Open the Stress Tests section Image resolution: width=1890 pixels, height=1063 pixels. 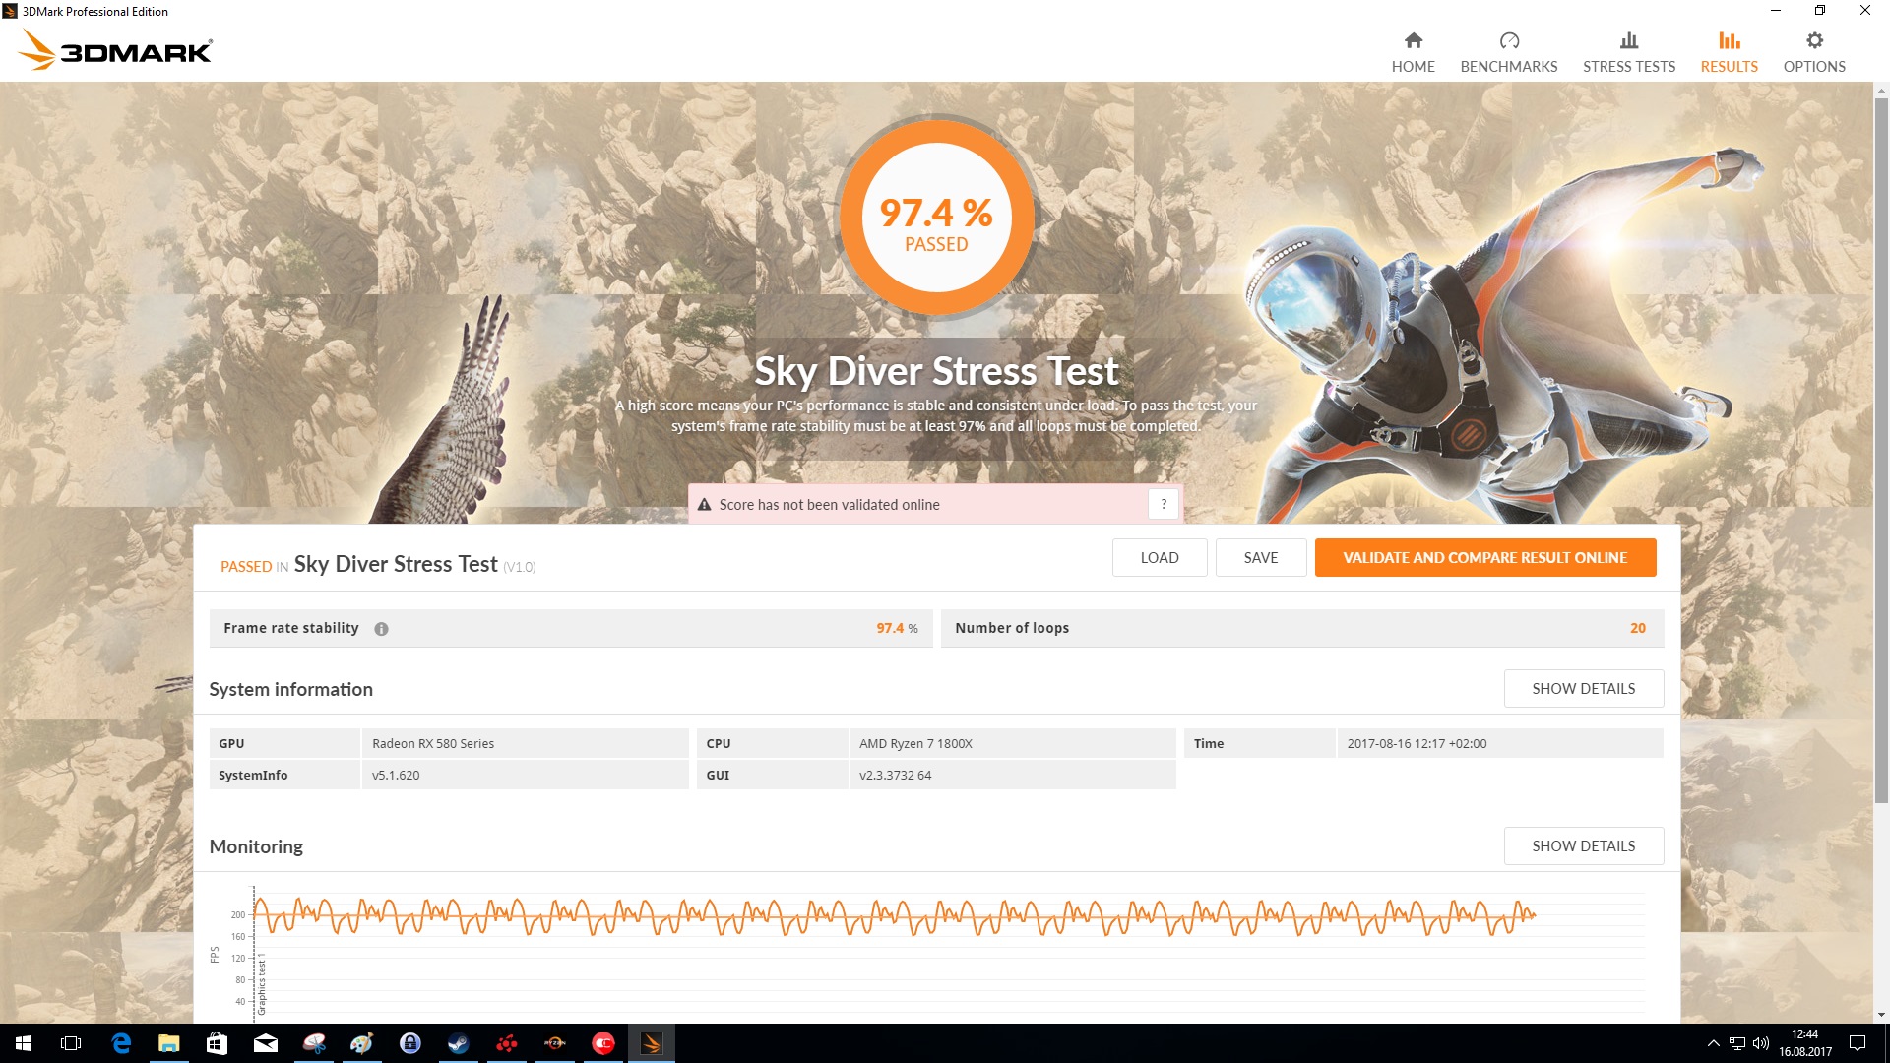click(1628, 52)
